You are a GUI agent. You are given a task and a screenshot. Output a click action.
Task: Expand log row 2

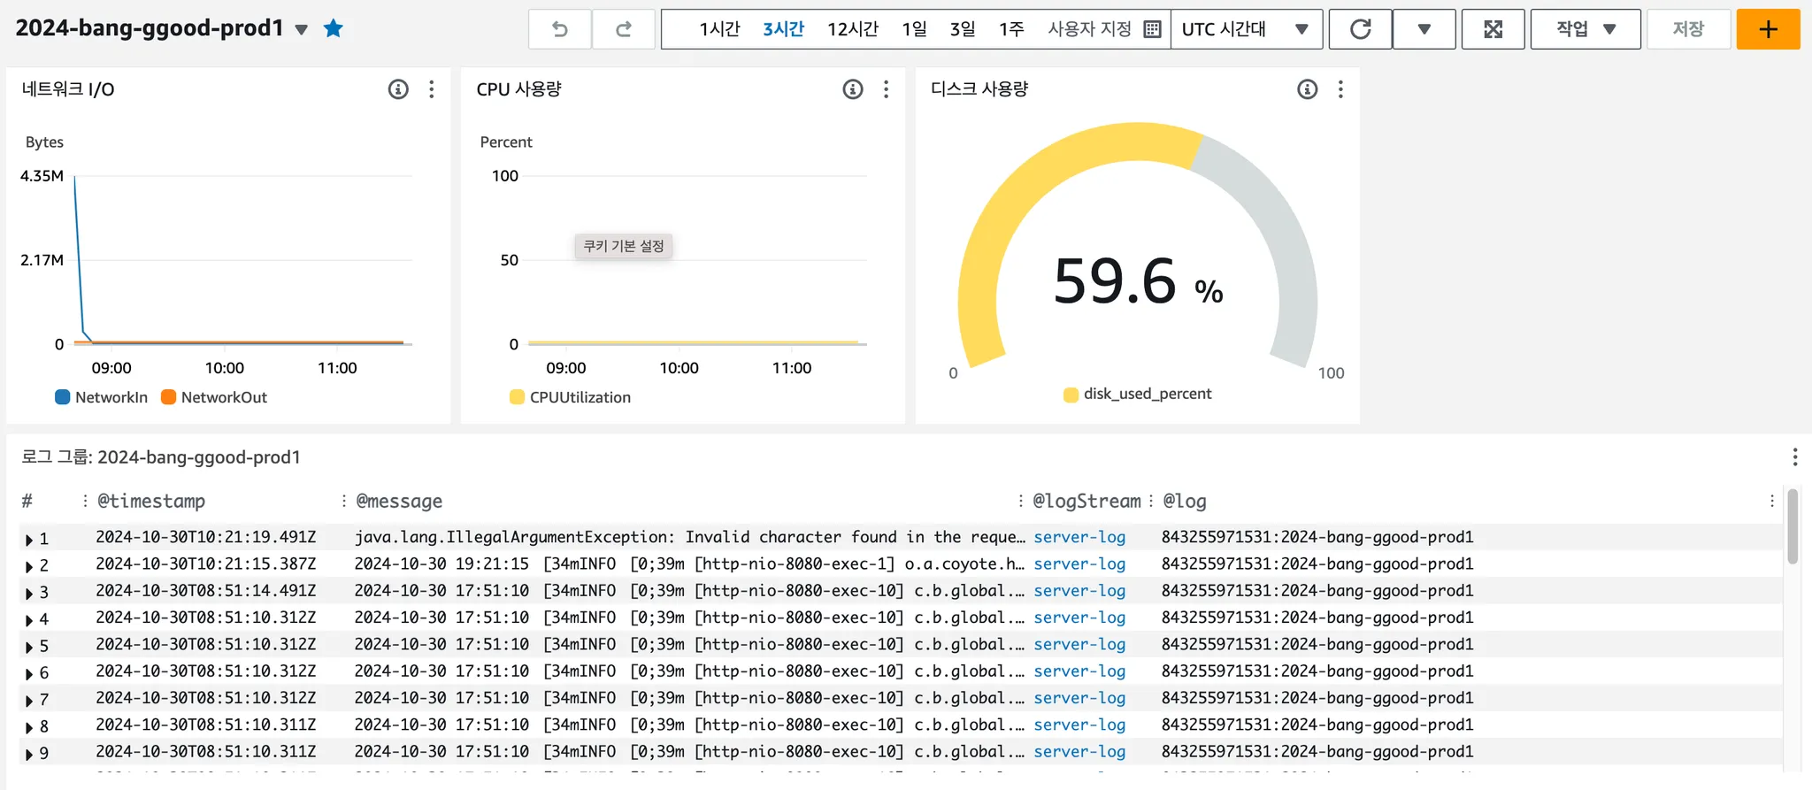click(x=29, y=566)
